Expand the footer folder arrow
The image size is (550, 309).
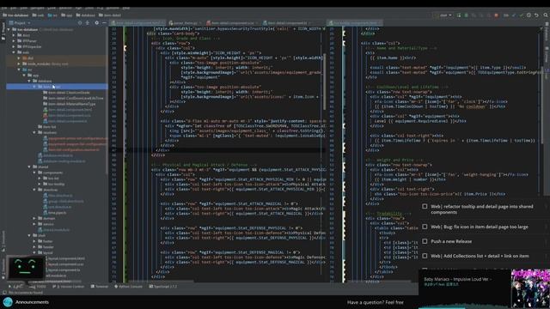tap(34, 241)
